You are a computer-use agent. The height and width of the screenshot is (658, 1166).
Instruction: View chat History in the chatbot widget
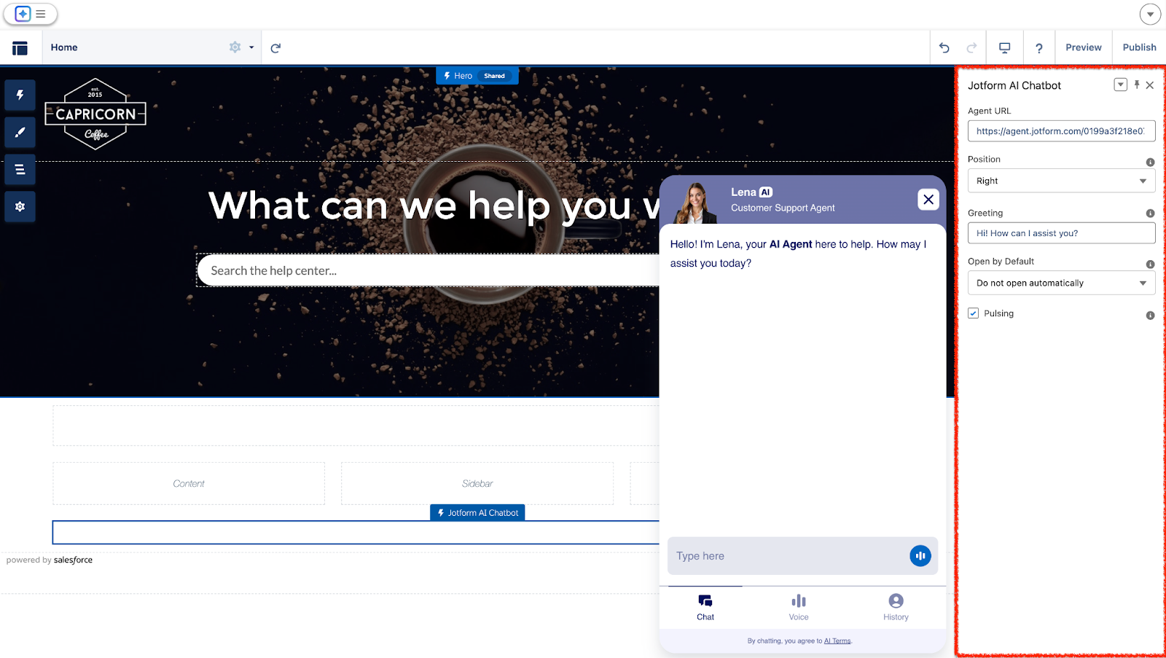[x=895, y=607]
